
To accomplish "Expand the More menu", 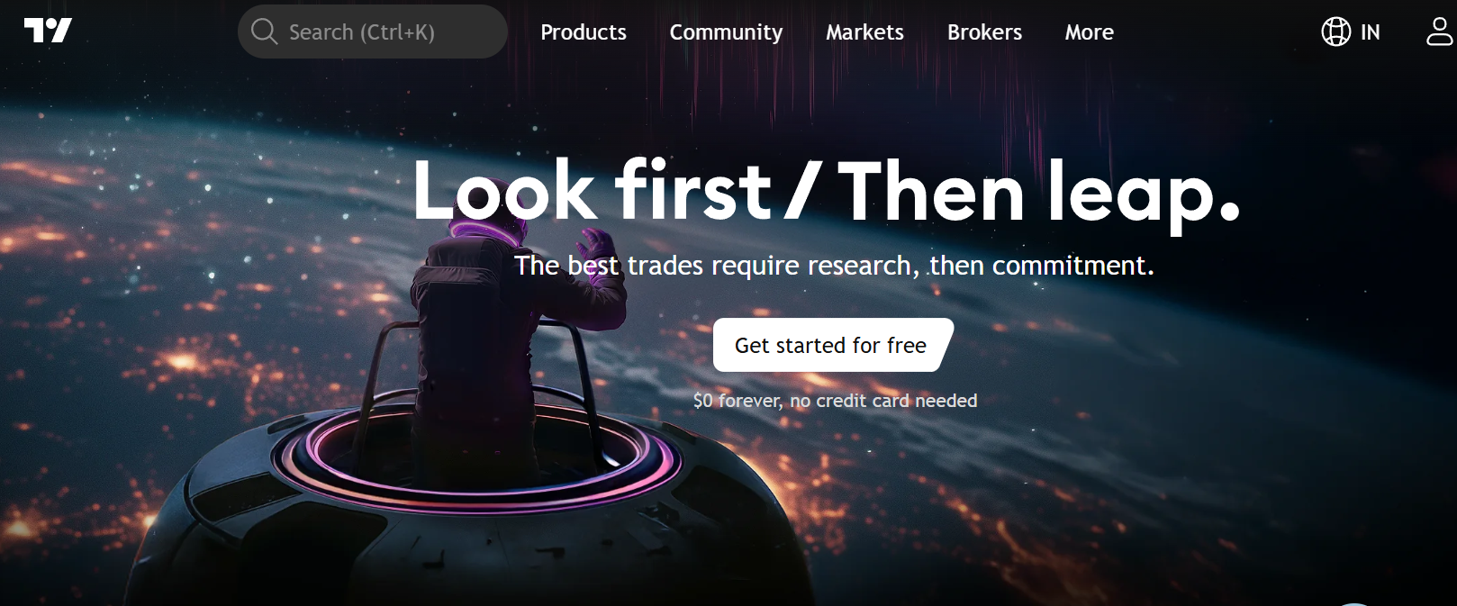I will [1090, 32].
